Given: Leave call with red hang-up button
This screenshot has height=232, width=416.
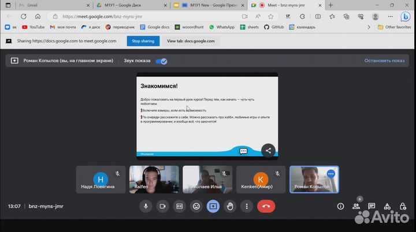Looking at the screenshot, I should pos(266,206).
